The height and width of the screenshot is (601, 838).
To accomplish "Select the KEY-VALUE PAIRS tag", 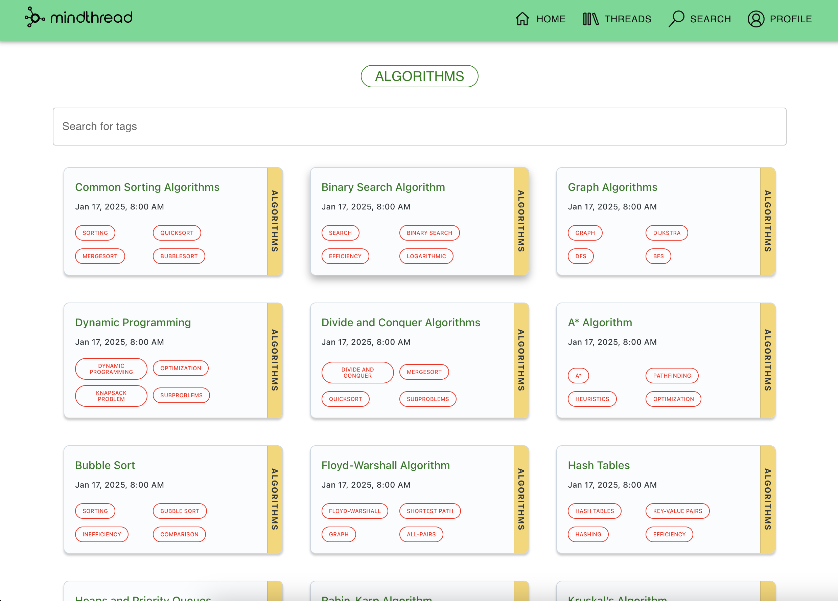I will click(x=677, y=511).
